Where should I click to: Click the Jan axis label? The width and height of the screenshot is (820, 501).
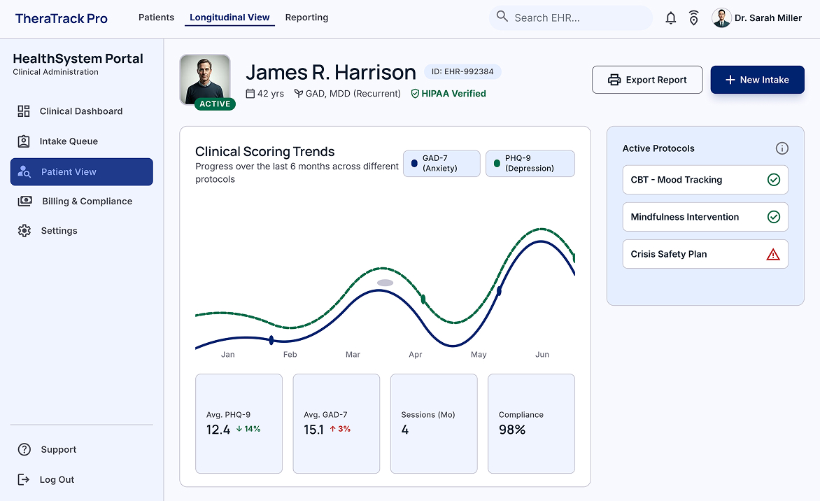(x=227, y=355)
